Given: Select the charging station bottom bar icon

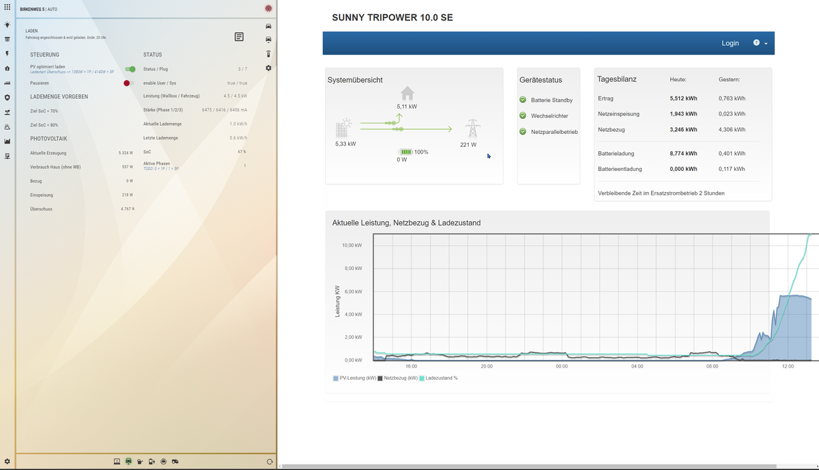Looking at the screenshot, I should pos(152,461).
